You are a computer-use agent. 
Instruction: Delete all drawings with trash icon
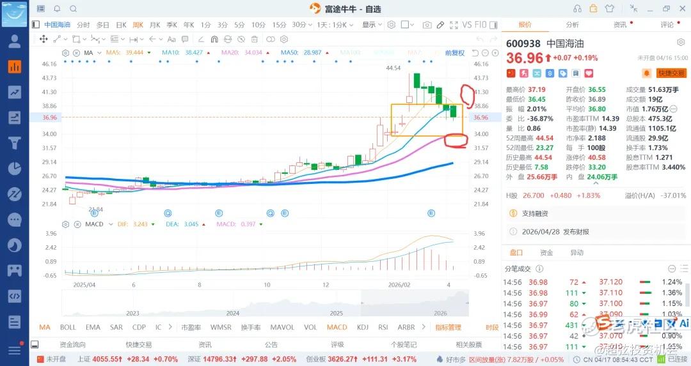click(254, 39)
